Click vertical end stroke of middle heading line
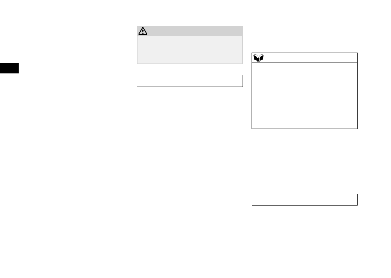The image size is (391, 278). tap(242, 81)
